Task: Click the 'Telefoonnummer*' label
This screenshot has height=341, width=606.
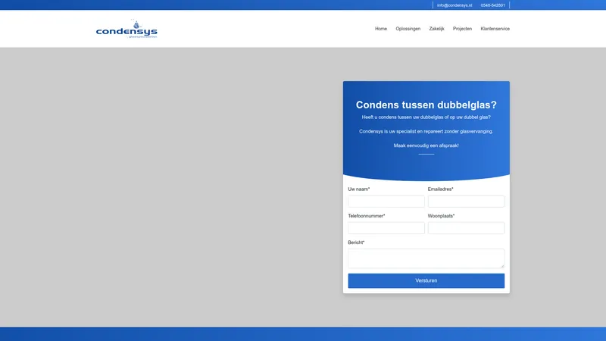Action: pyautogui.click(x=367, y=216)
